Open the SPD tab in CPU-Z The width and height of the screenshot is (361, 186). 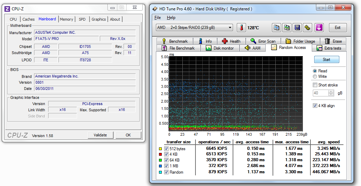tap(82, 19)
